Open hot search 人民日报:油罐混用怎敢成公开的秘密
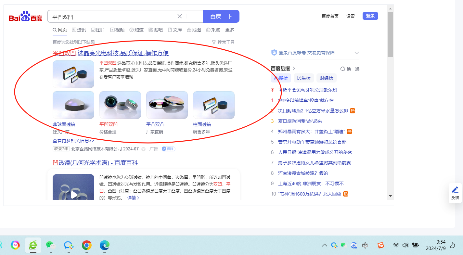This screenshot has width=463, height=255. (x=315, y=152)
